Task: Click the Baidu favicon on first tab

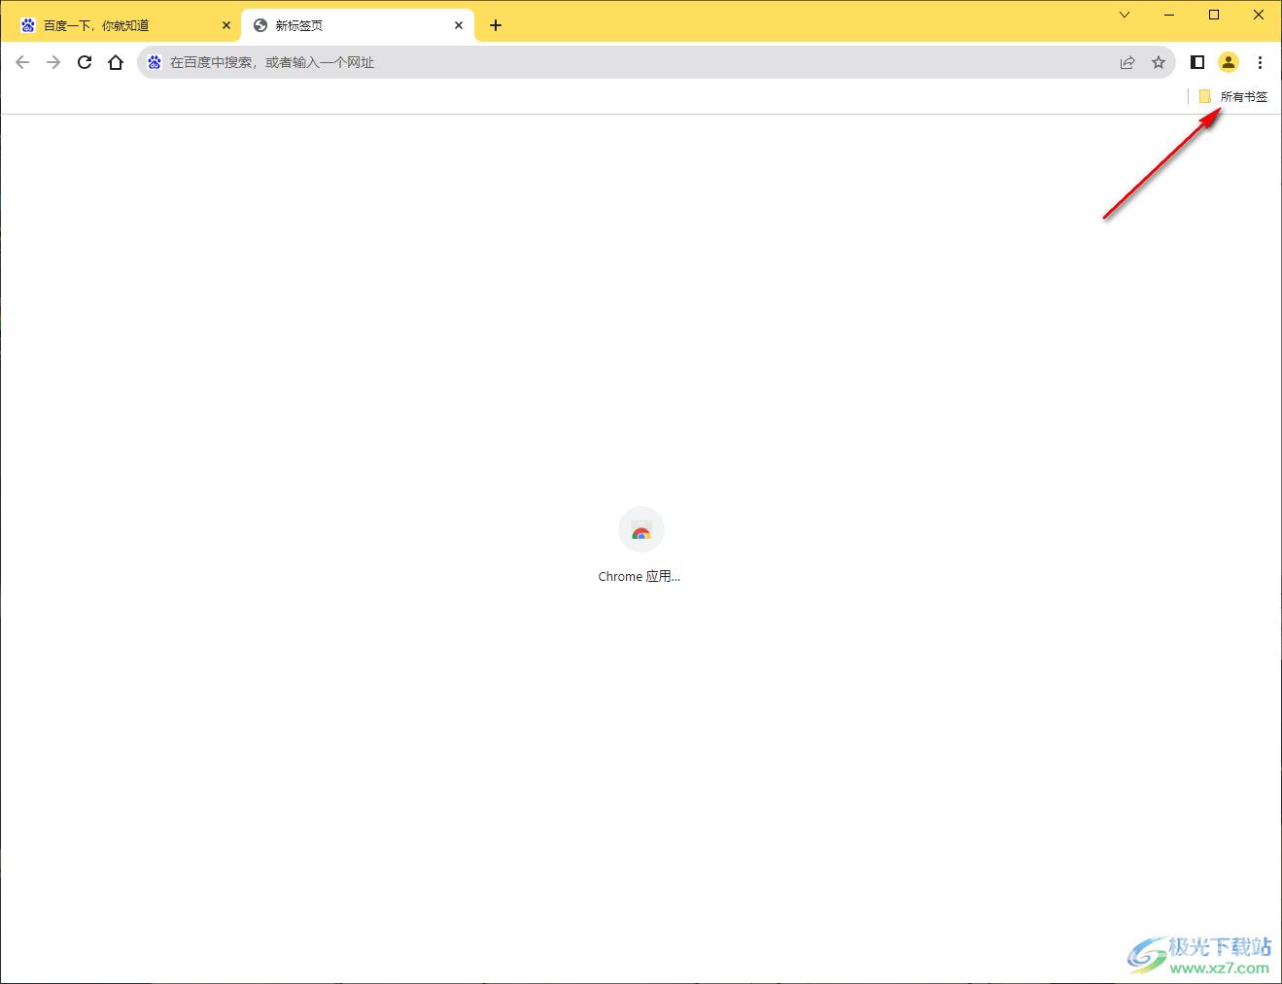Action: point(28,25)
